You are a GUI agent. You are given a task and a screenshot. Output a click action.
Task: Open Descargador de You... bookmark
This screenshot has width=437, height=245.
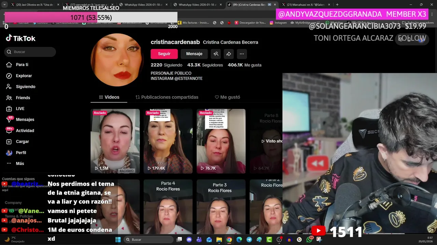pos(250,23)
